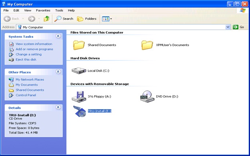
Task: Click the Eject this disk drive icon
Action: coord(11,60)
